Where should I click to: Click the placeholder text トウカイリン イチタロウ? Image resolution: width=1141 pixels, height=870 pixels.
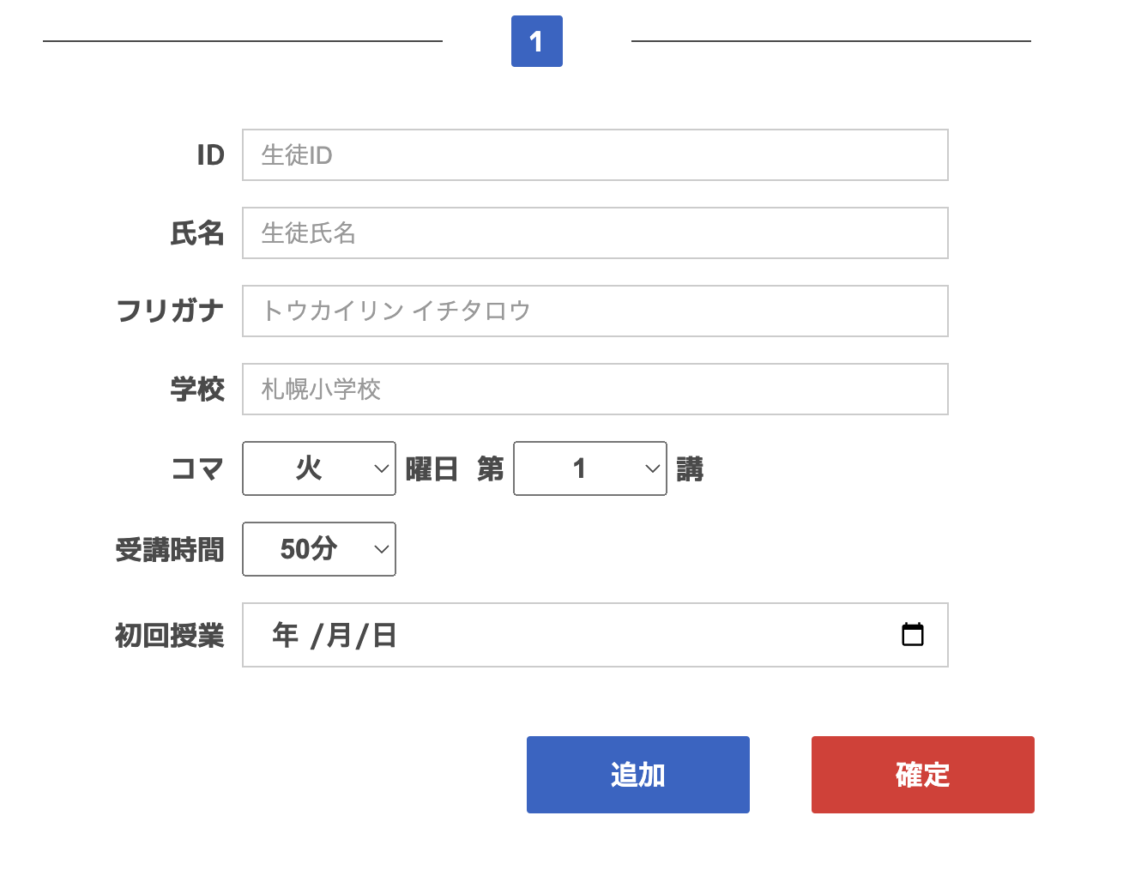[x=395, y=311]
